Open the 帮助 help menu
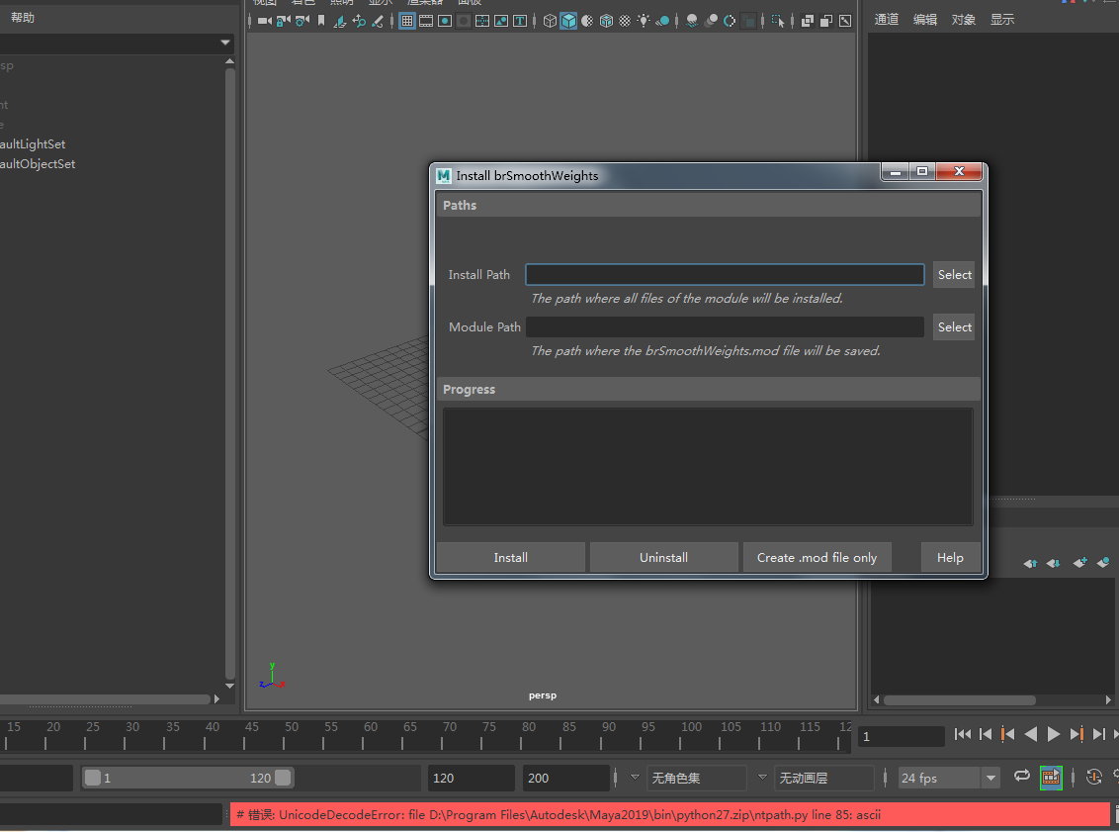This screenshot has height=832, width=1119. pyautogui.click(x=22, y=17)
